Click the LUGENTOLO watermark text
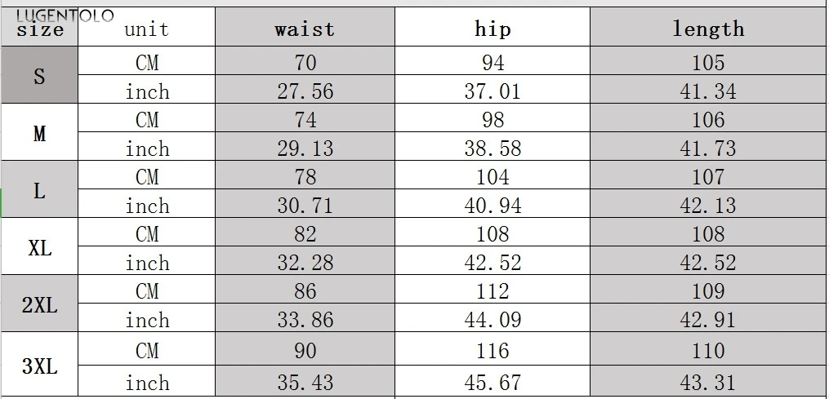Image resolution: width=829 pixels, height=399 pixels. click(57, 15)
